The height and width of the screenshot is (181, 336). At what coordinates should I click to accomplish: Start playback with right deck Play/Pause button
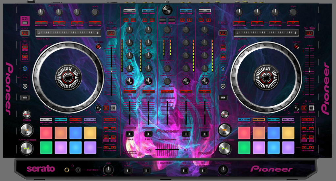[x=225, y=148]
